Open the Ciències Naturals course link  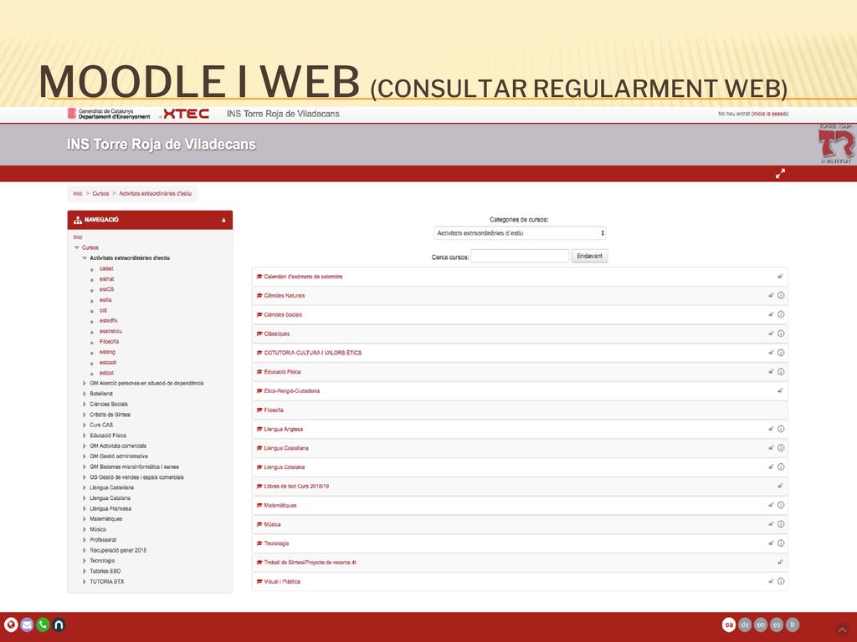[x=285, y=295]
